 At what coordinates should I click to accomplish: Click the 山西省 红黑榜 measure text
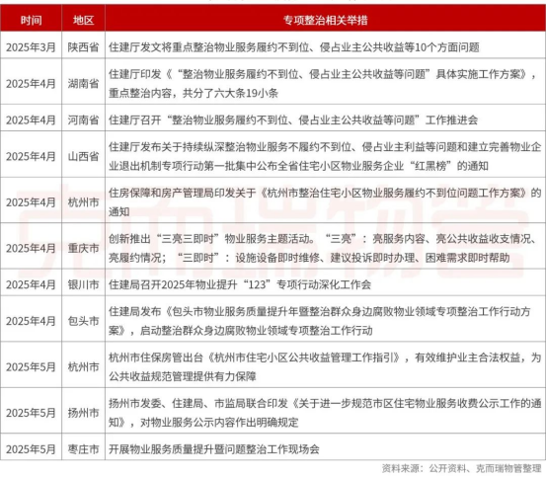click(x=325, y=156)
